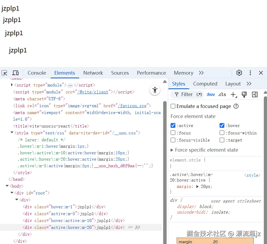
Task: Click the display: block declaration
Action: [x=195, y=207]
